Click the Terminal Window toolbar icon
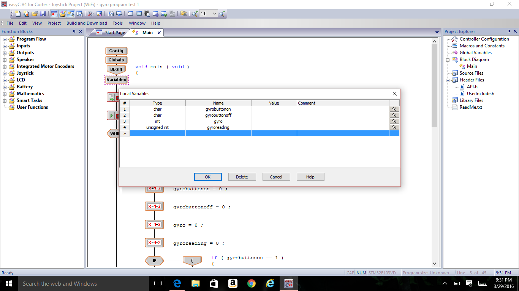The image size is (519, 291). (x=130, y=14)
